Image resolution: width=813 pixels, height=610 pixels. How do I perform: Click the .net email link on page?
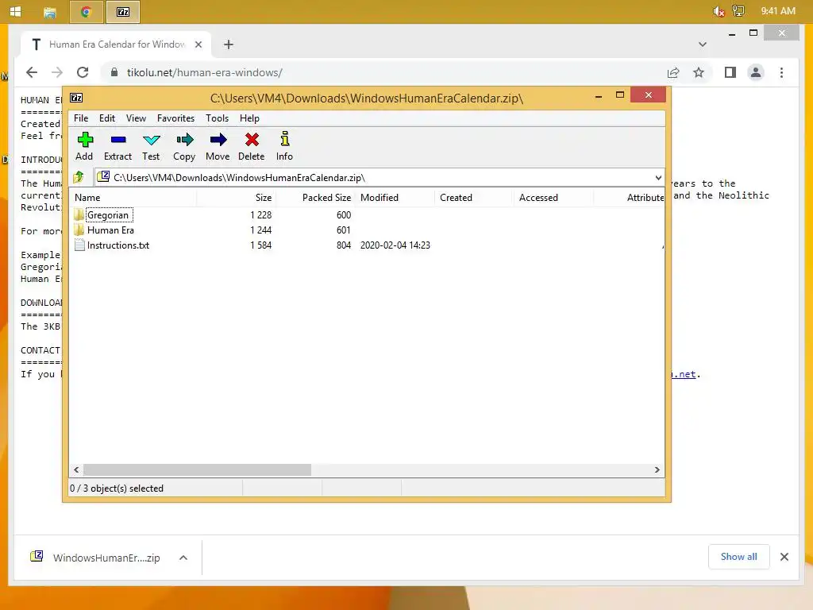[684, 374]
